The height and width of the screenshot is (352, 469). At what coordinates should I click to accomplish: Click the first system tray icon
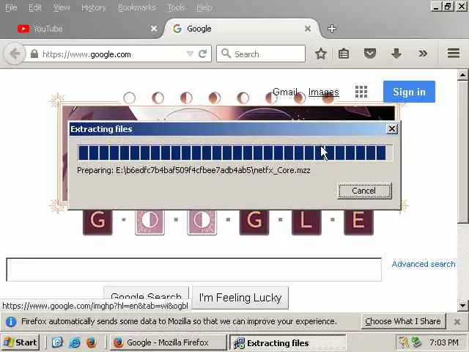click(x=403, y=342)
